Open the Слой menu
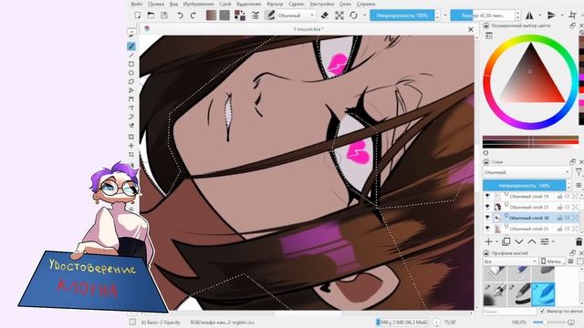 tap(225, 4)
